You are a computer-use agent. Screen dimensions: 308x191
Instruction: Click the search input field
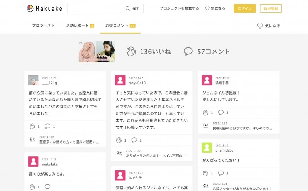(94, 8)
